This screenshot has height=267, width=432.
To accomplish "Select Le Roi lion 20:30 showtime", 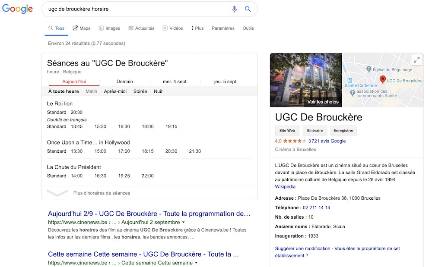I will click(76, 112).
